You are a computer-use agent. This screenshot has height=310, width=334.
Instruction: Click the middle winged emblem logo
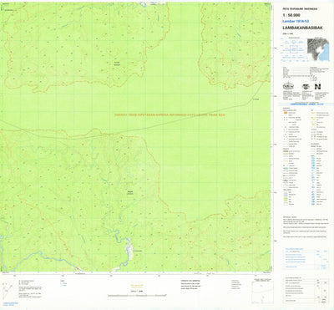click(x=306, y=87)
